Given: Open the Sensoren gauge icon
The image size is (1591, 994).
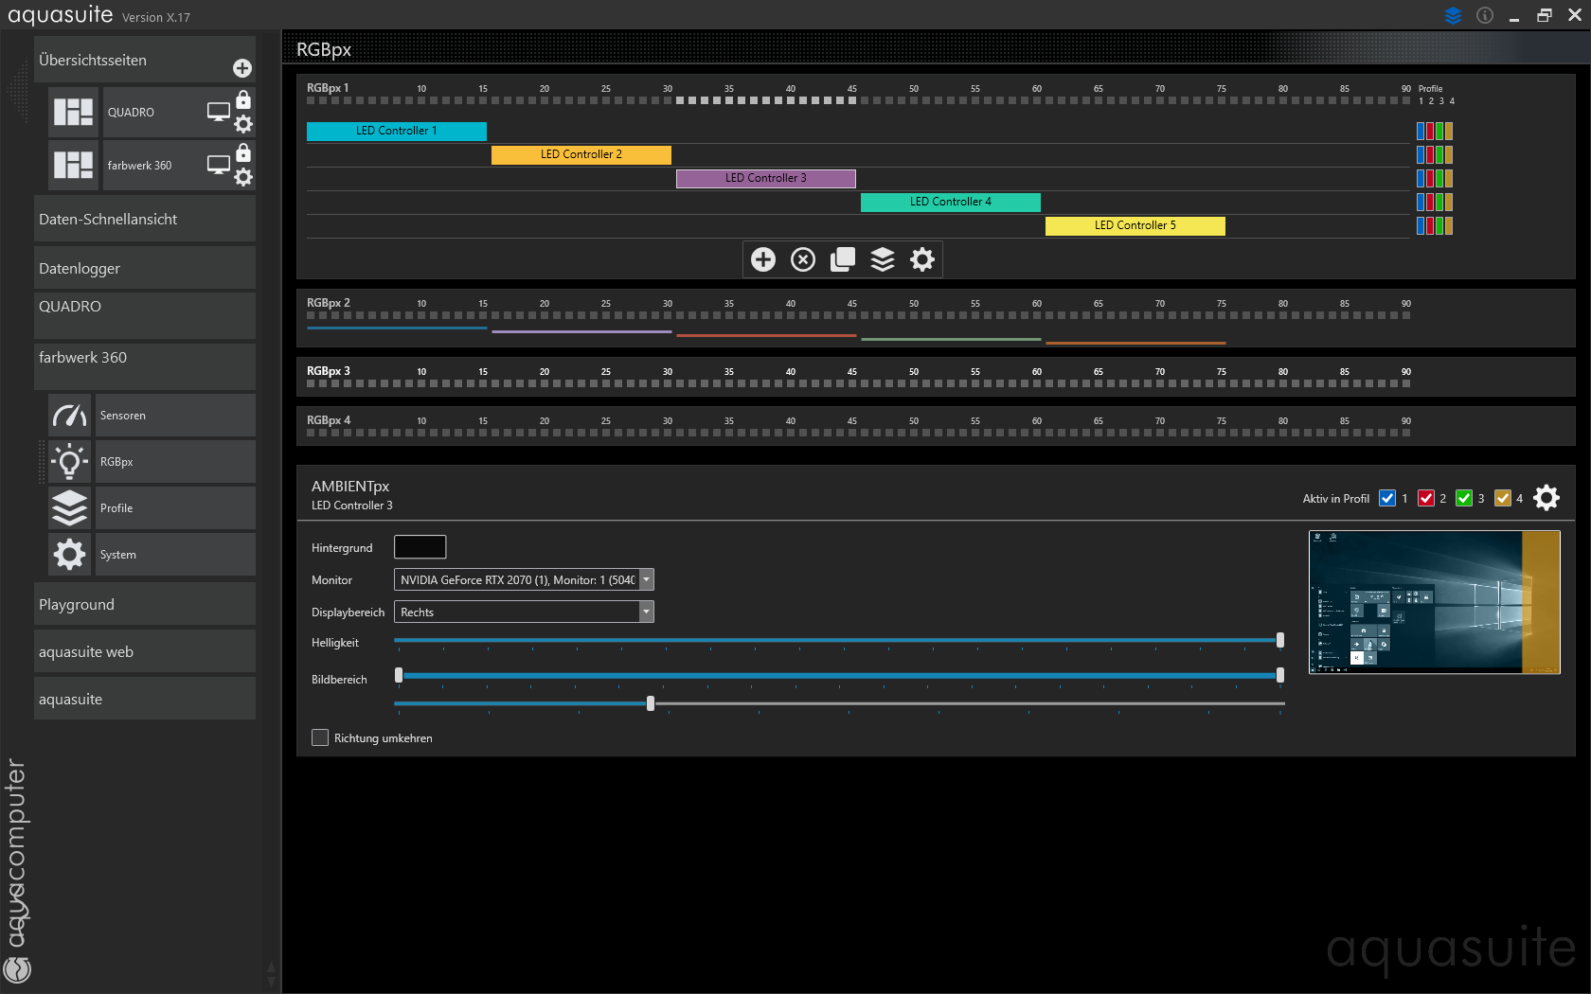Looking at the screenshot, I should pyautogui.click(x=70, y=416).
